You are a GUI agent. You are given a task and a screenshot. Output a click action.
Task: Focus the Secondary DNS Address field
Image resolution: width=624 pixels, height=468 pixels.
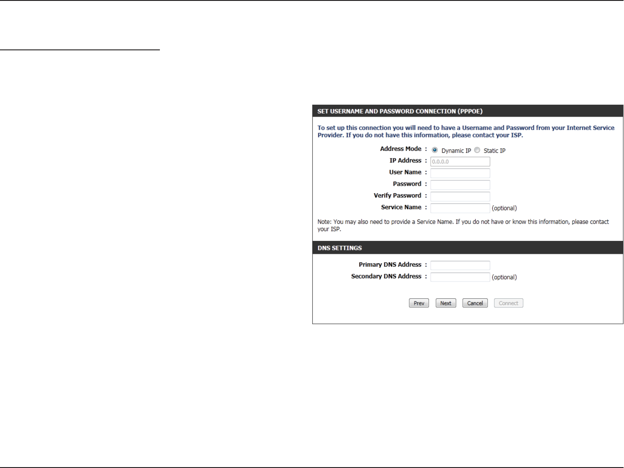tap(460, 277)
